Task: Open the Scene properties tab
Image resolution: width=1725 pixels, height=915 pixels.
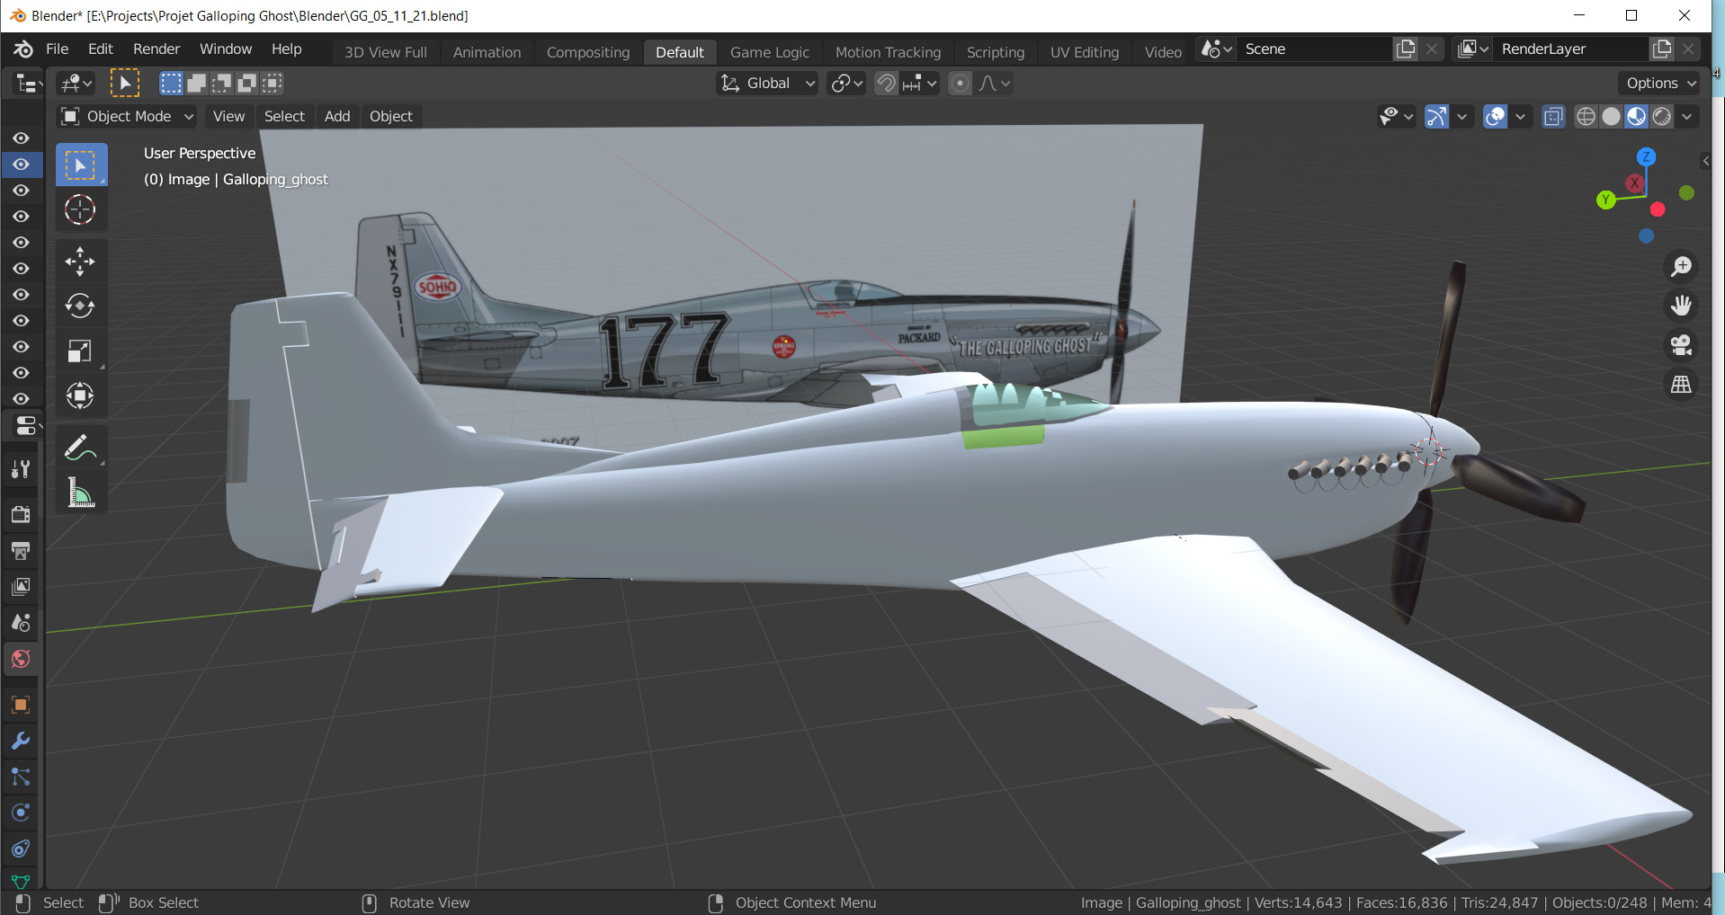Action: click(21, 622)
